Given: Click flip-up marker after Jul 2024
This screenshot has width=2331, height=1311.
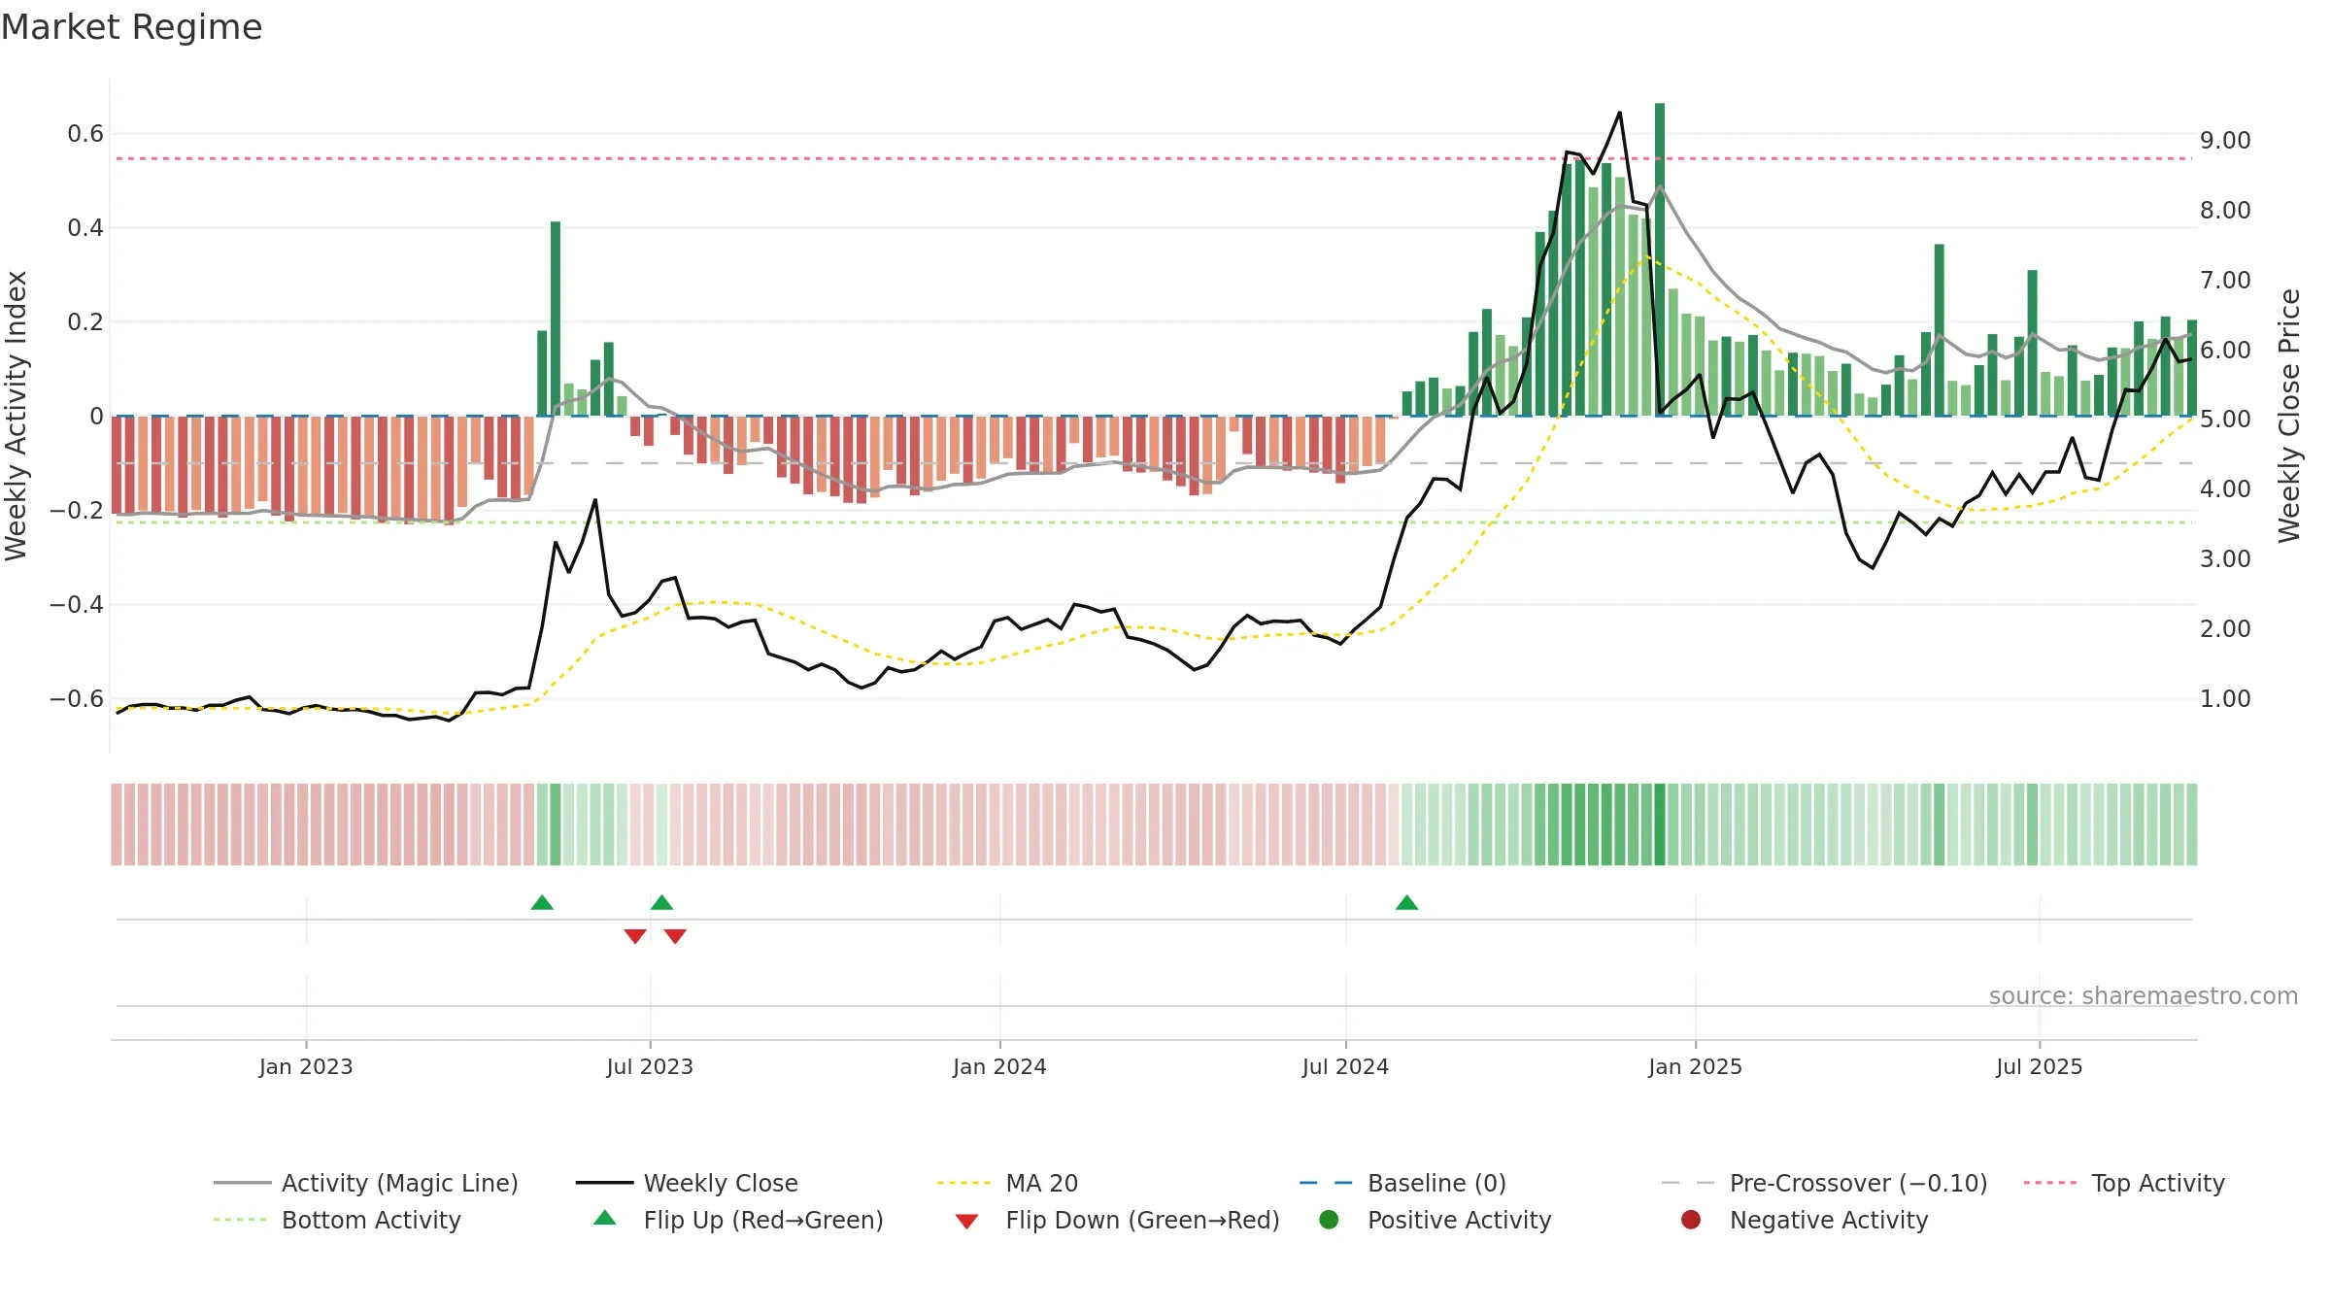Looking at the screenshot, I should [1406, 903].
